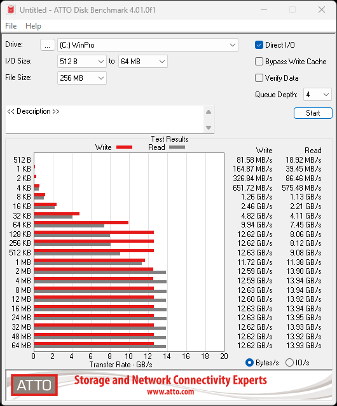The height and width of the screenshot is (406, 337).
Task: Click the gray Read legend swatch
Action: (x=177, y=147)
